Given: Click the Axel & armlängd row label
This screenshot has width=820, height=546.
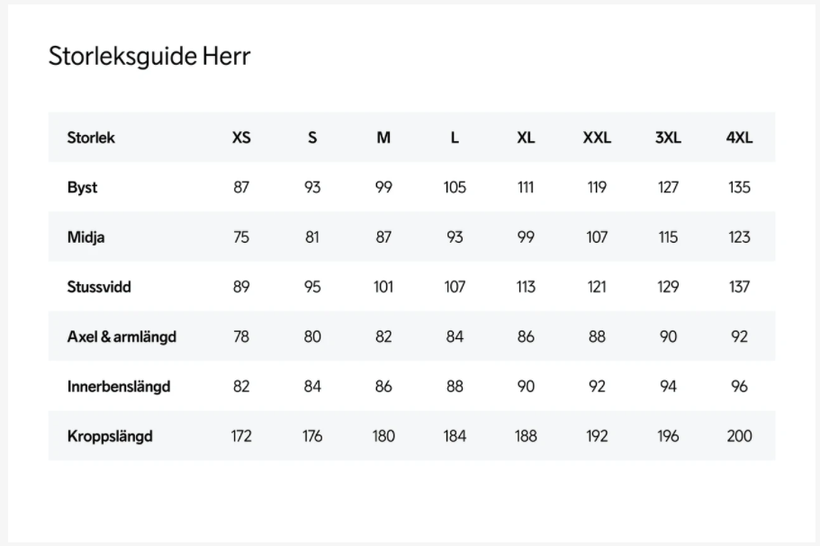Looking at the screenshot, I should point(122,336).
